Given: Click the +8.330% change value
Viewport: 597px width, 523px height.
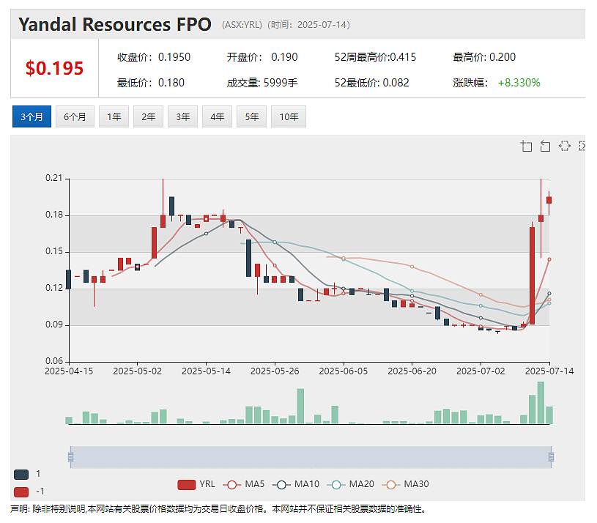Looking at the screenshot, I should (x=519, y=83).
